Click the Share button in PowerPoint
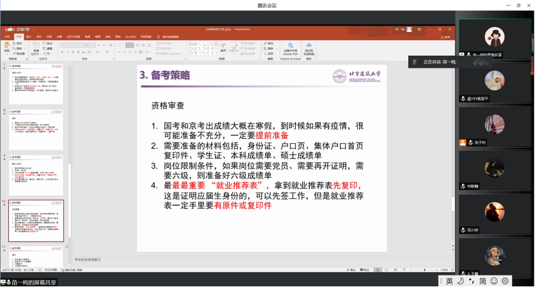This screenshot has width=535, height=287. (447, 36)
